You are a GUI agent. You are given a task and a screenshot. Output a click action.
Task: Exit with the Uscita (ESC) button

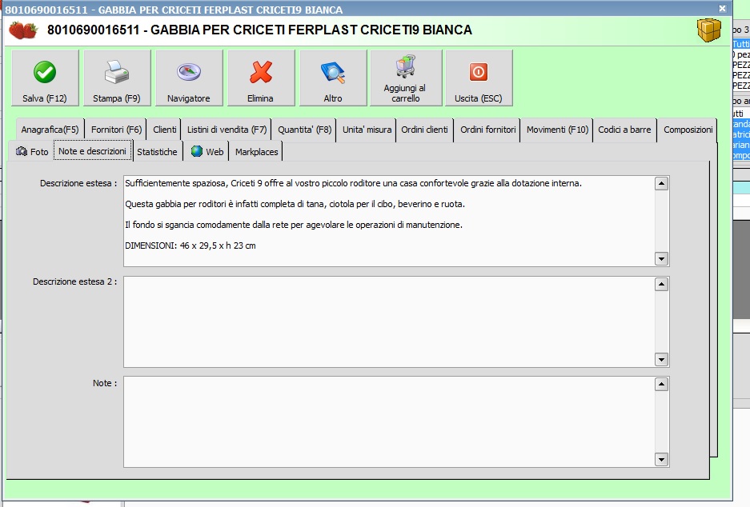coord(479,78)
